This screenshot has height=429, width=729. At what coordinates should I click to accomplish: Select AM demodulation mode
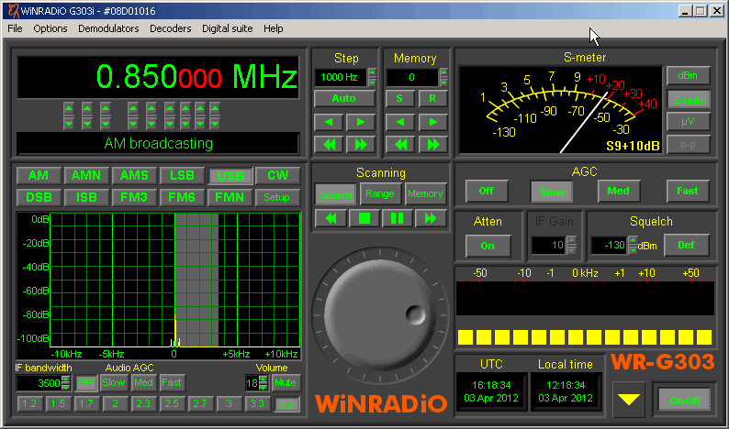pyautogui.click(x=39, y=175)
